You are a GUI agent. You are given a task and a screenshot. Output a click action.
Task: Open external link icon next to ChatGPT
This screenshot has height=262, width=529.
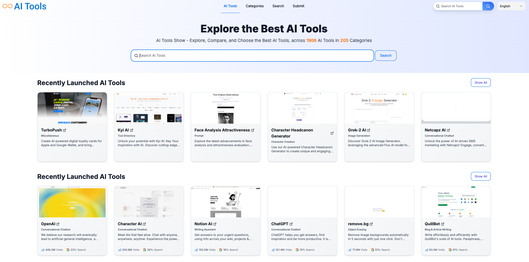click(x=291, y=224)
